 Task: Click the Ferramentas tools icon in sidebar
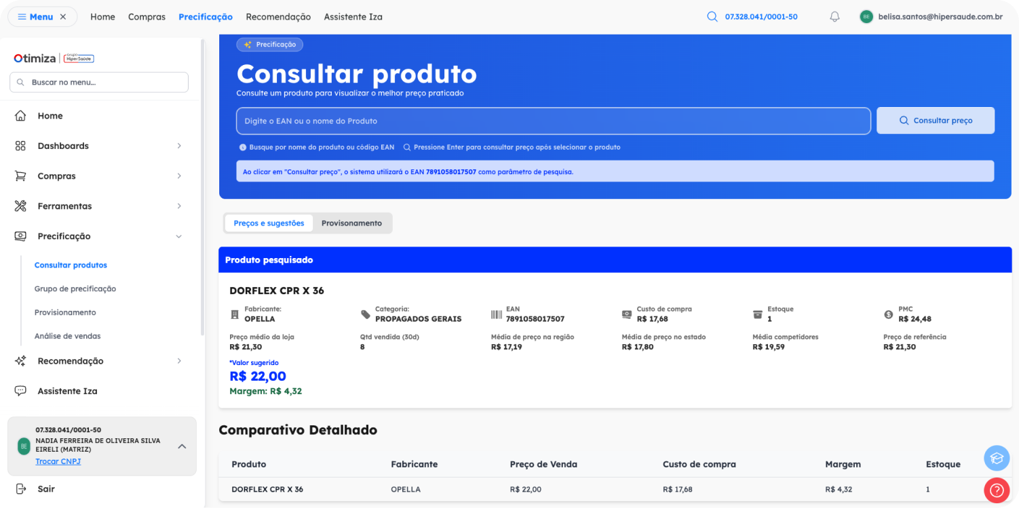19,206
